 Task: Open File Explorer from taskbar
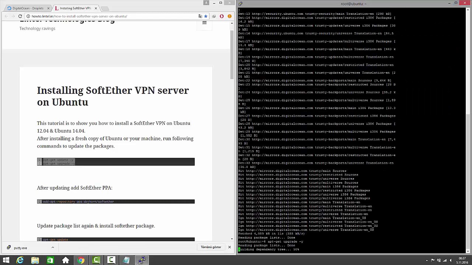pos(35,260)
